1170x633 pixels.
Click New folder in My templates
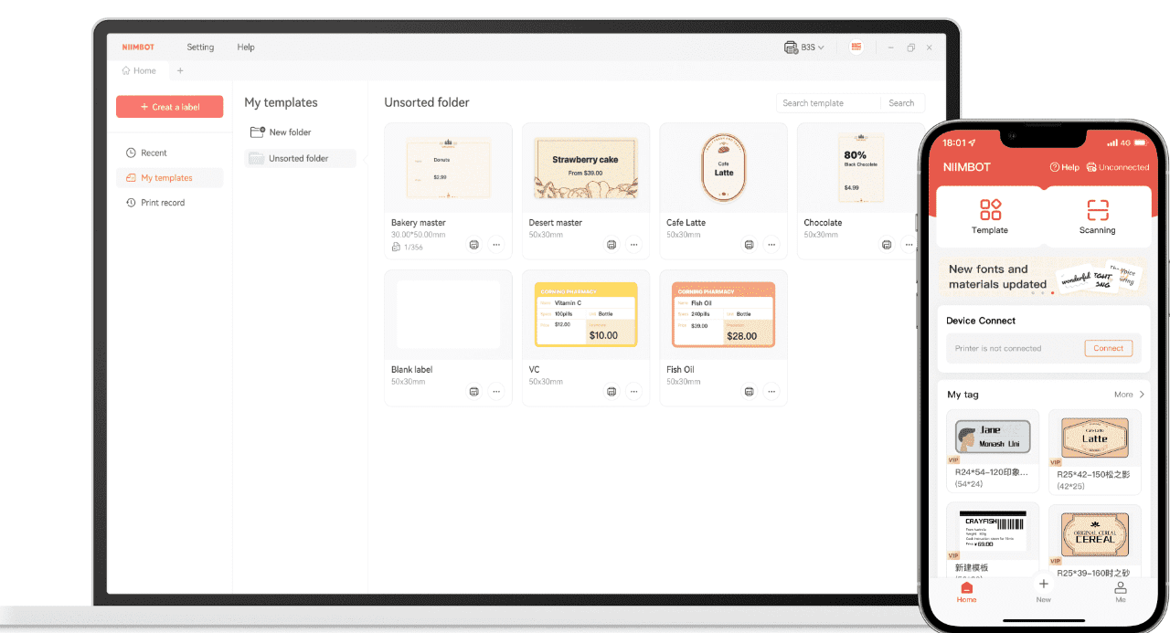pyautogui.click(x=281, y=132)
